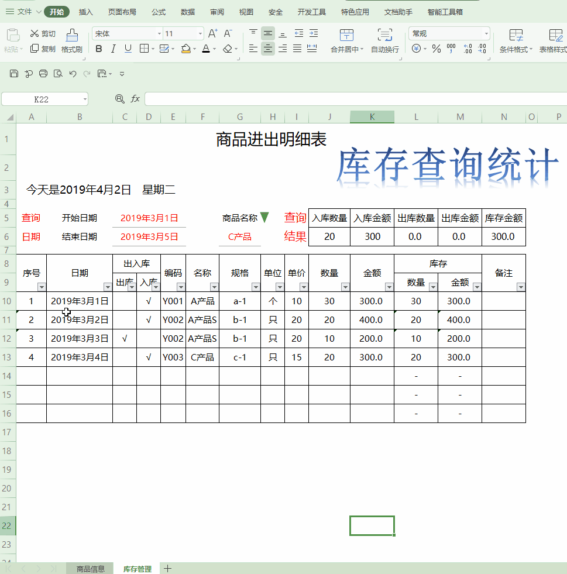Open the 名称 column filter dropdown
The height and width of the screenshot is (574, 567).
(x=215, y=287)
